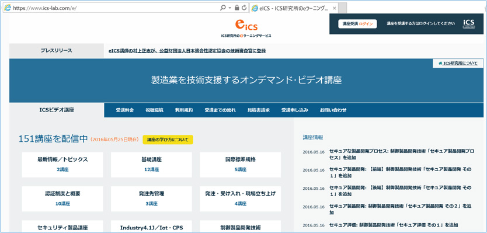Click the Internet Explorer icon in address bar

click(7, 8)
